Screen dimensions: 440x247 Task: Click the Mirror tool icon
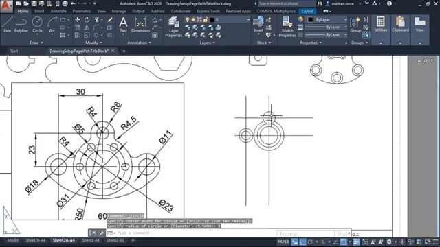coord(87,27)
